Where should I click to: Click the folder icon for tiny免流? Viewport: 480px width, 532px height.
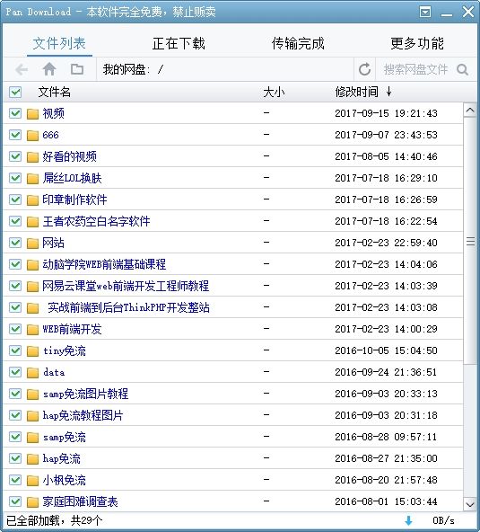click(x=32, y=350)
